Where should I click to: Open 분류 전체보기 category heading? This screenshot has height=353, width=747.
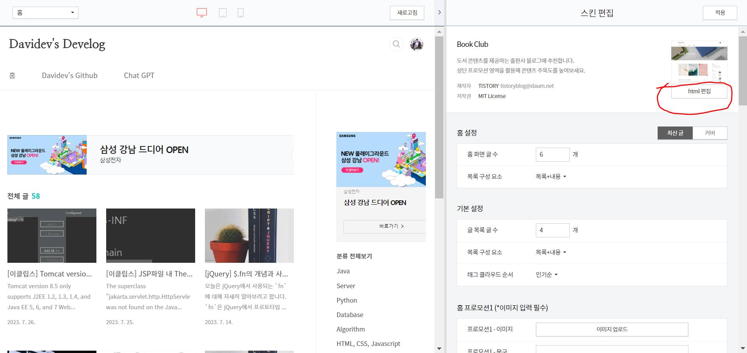coord(354,256)
